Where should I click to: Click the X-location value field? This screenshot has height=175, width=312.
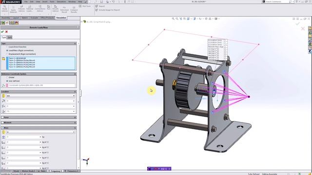click(40, 101)
